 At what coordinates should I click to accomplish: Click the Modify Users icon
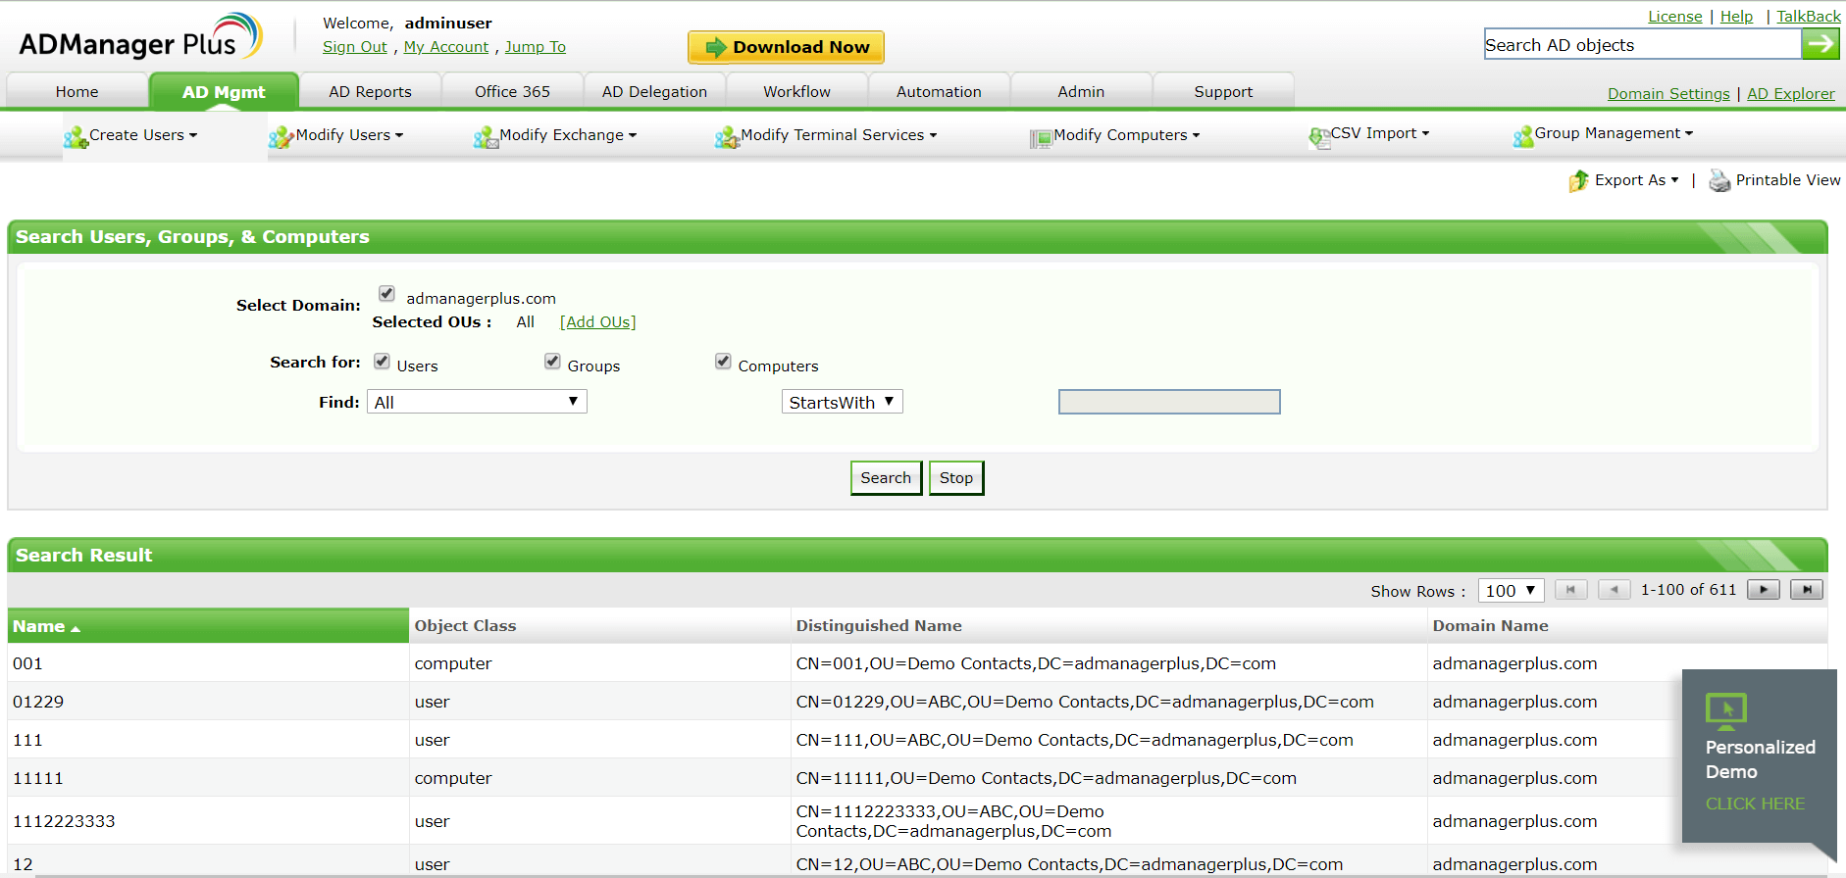coord(282,137)
